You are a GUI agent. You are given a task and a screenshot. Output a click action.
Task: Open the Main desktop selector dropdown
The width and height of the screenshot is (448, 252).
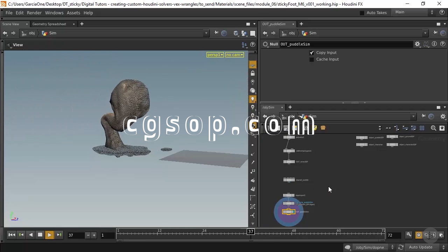415,12
